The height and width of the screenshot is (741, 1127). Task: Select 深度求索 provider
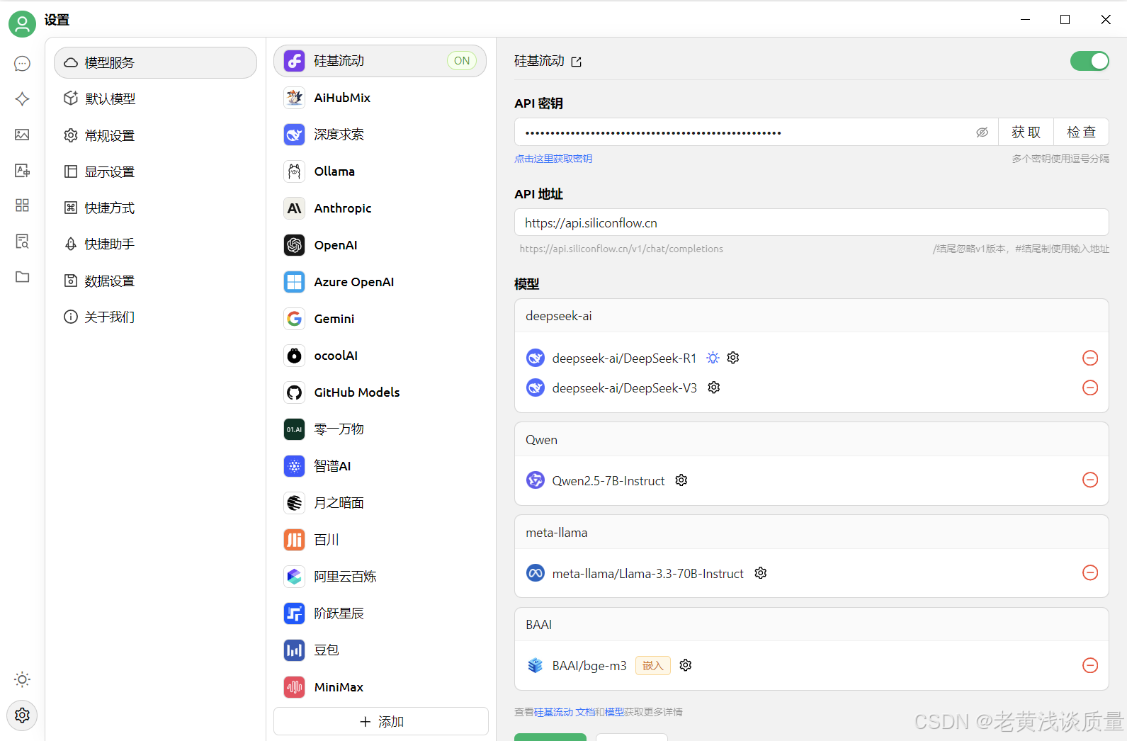[x=380, y=135]
